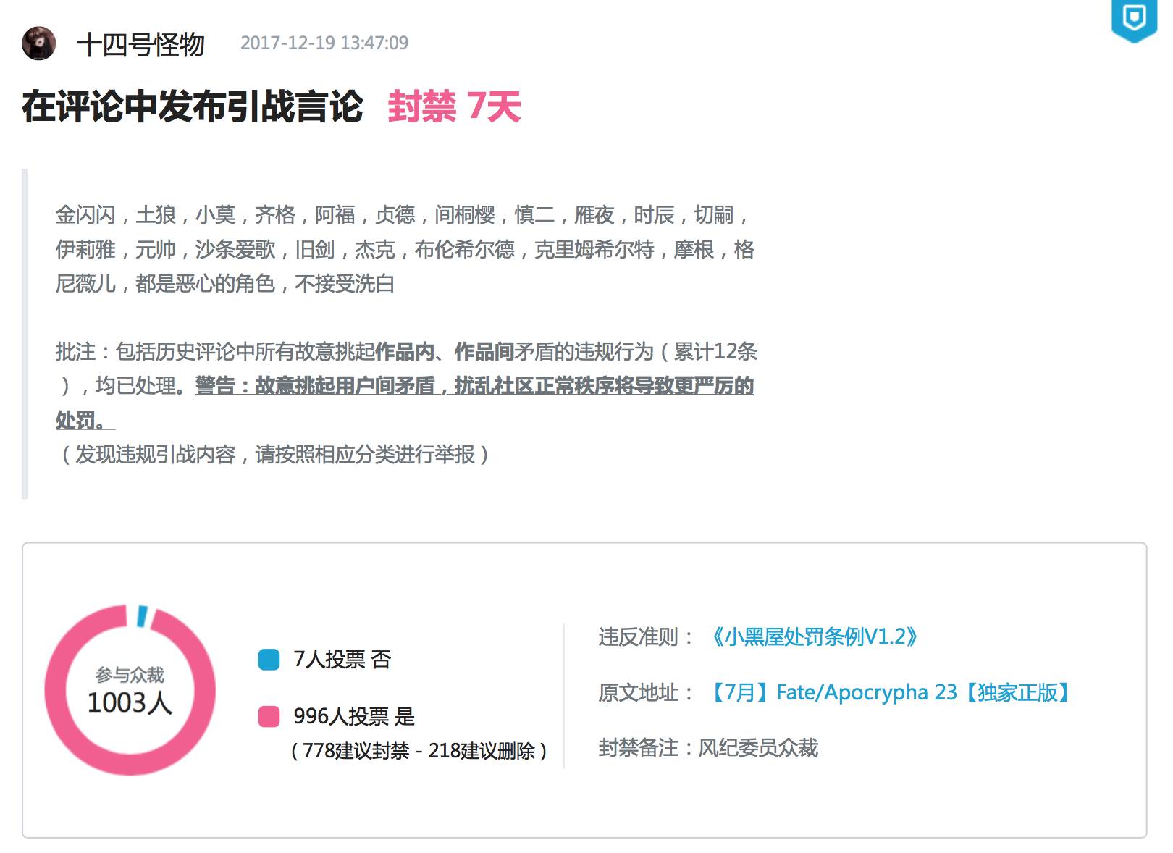The height and width of the screenshot is (853, 1173).
Task: Click the line （发现违规引战内容，请按照相应分类进行举报）
Action: (274, 454)
